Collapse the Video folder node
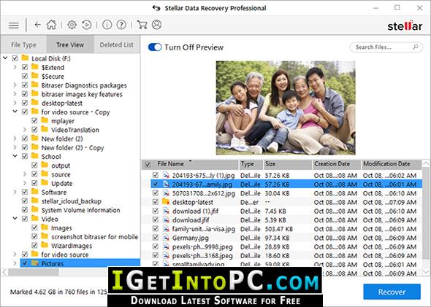 [x=15, y=219]
